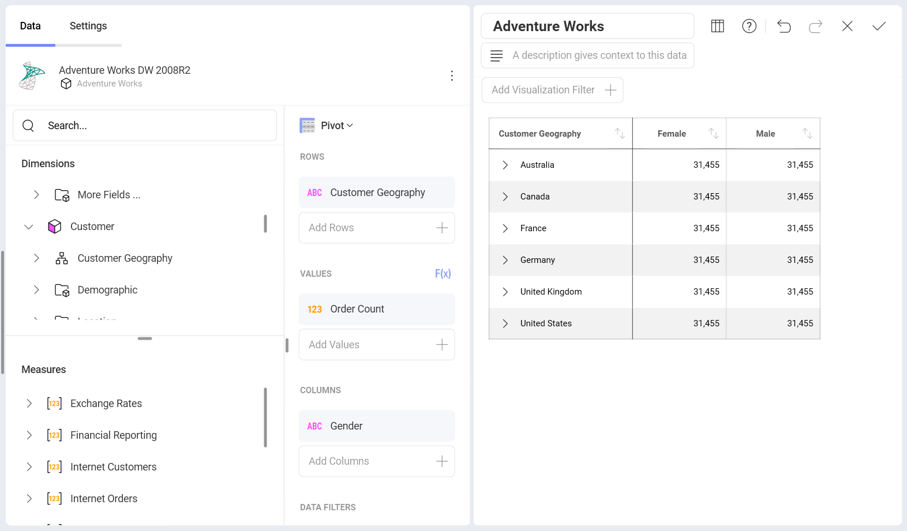
Task: Undo the last change
Action: click(784, 26)
